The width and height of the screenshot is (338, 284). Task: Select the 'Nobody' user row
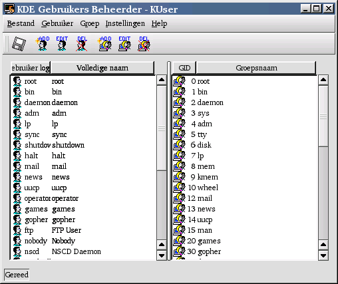[83, 241]
